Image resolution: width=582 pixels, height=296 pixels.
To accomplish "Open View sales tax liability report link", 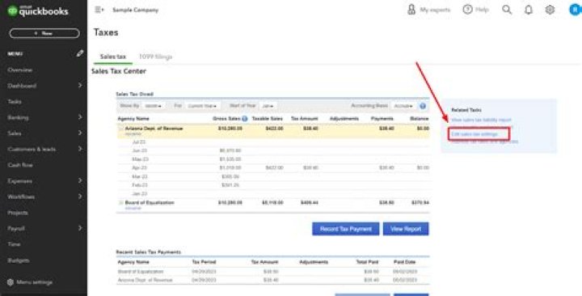I will tap(481, 120).
